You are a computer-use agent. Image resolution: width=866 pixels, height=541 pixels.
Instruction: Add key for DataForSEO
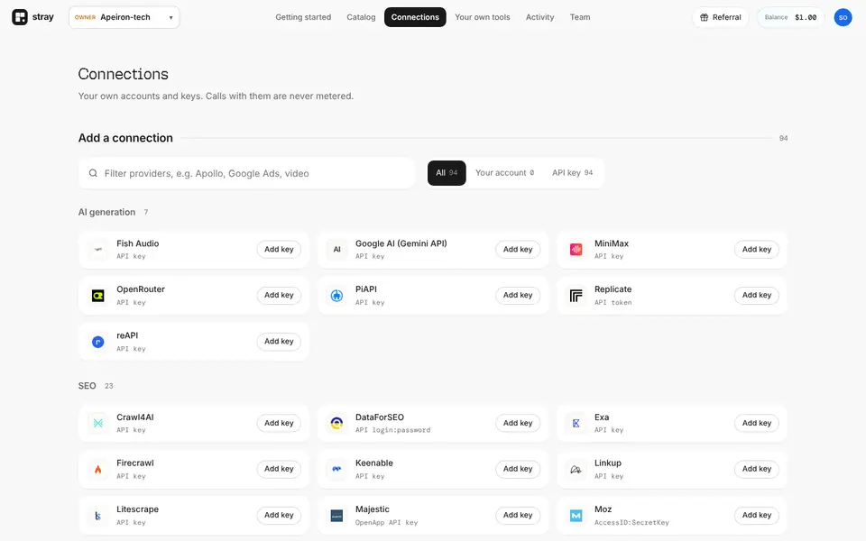click(518, 423)
